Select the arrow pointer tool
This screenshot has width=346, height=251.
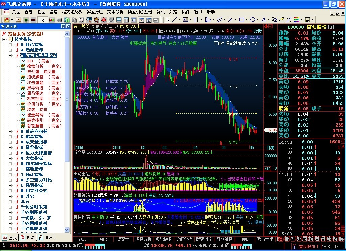click(168, 20)
